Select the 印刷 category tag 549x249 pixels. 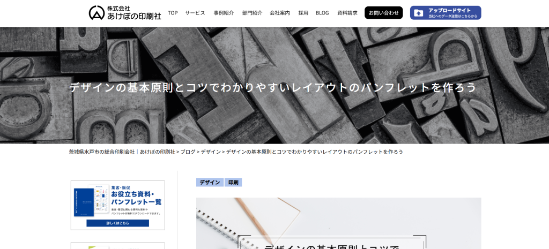click(x=233, y=183)
